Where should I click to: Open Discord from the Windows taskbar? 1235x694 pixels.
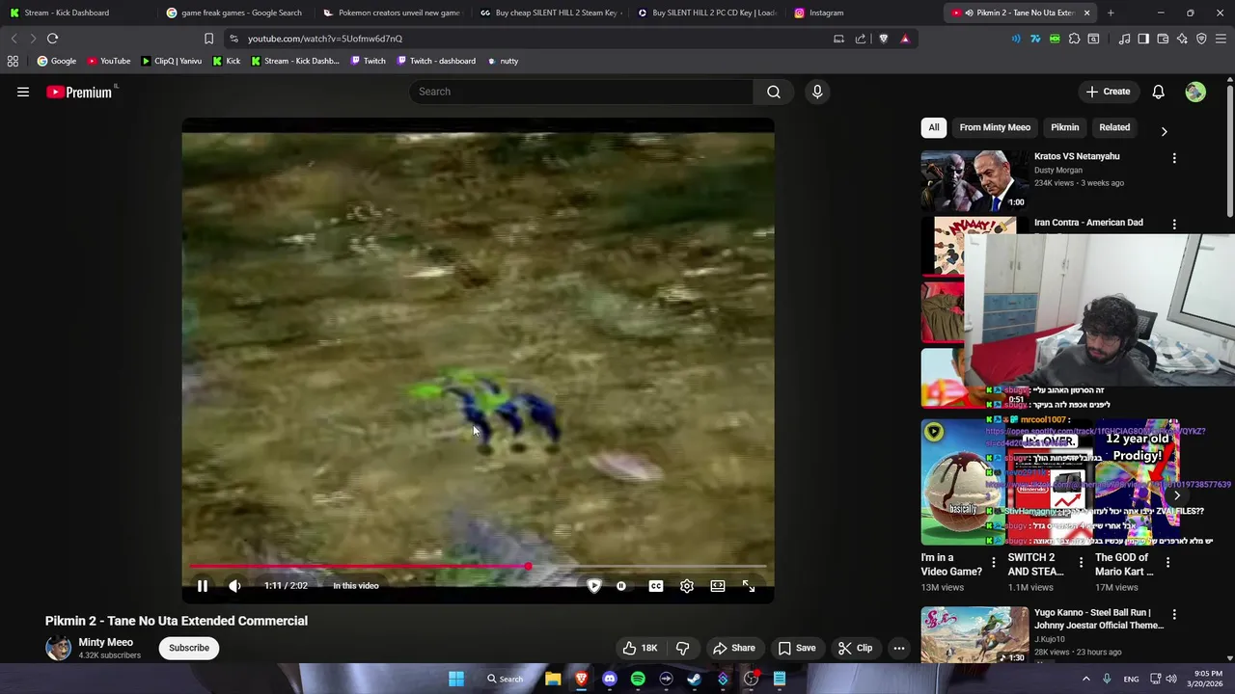coord(610,679)
